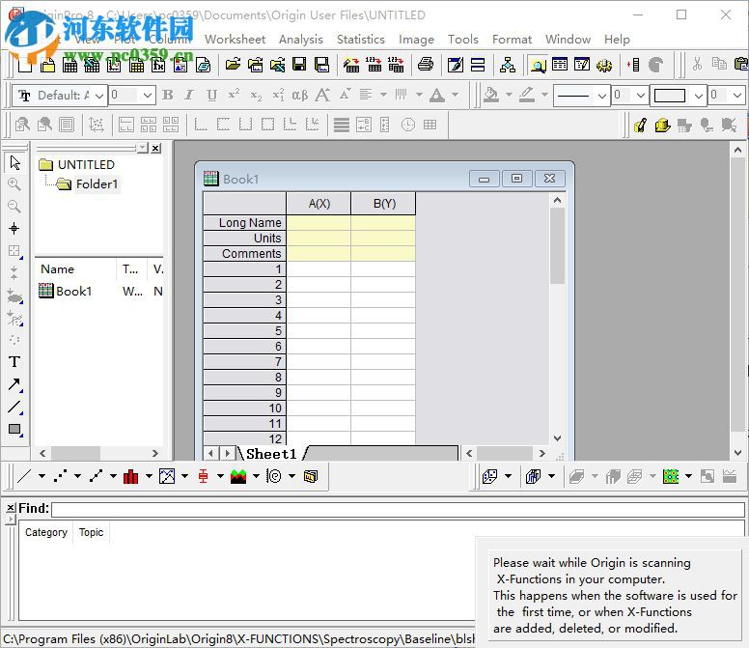This screenshot has width=749, height=648.
Task: Plot a Line graph icon
Action: [x=24, y=476]
